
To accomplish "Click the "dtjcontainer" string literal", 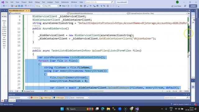I will pos(142,39).
